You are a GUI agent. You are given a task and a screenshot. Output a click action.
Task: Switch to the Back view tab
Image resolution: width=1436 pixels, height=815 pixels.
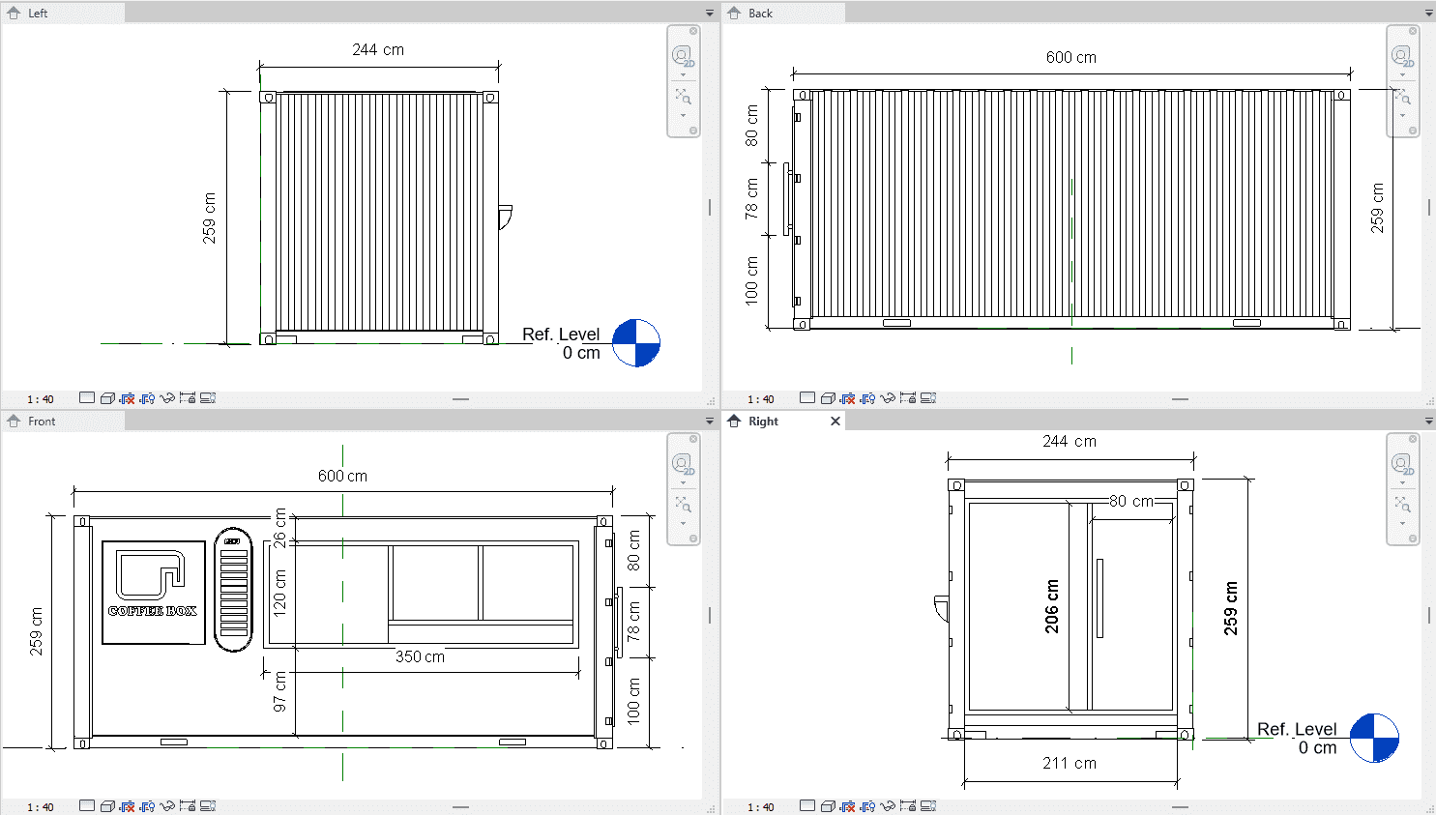tap(760, 14)
